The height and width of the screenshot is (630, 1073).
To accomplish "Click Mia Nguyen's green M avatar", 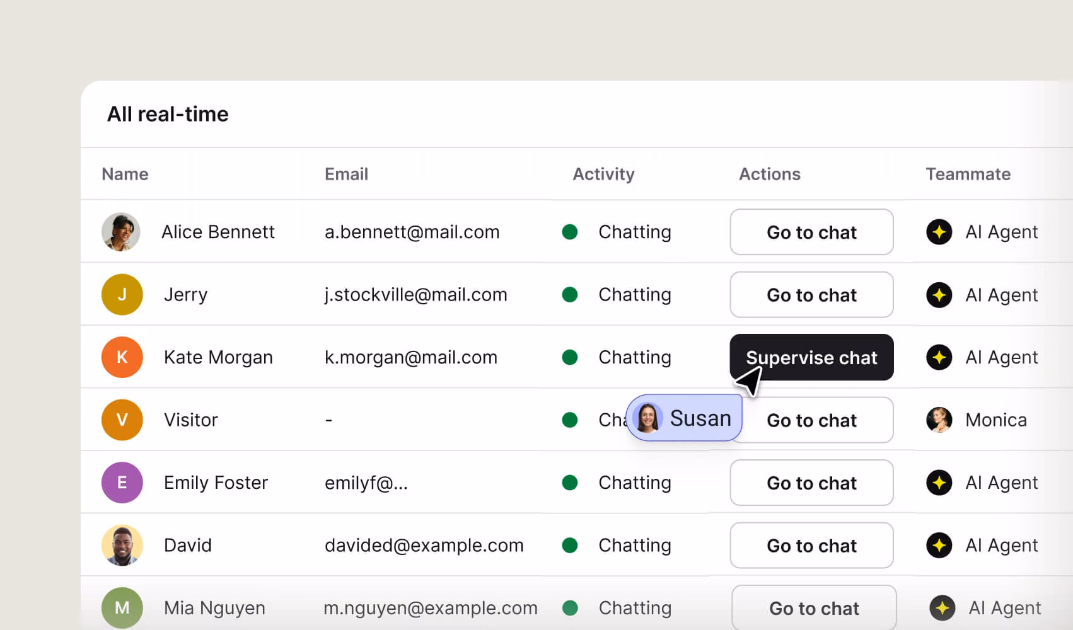I will pos(122,608).
